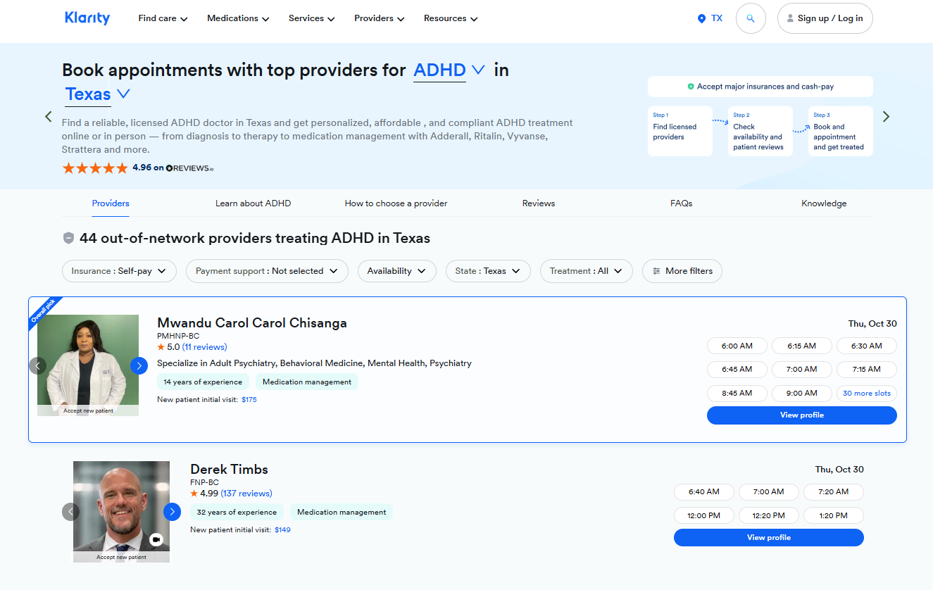The width and height of the screenshot is (933, 590).
Task: View profile of Mwandu Carol Chisanga
Action: 802,415
